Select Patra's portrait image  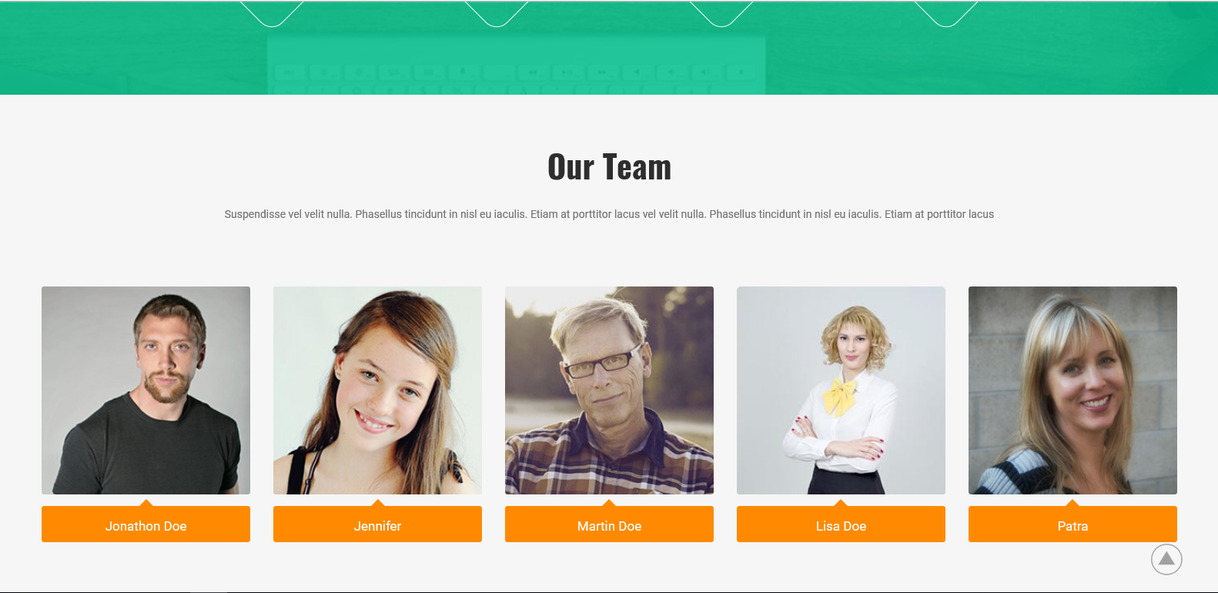pos(1072,390)
